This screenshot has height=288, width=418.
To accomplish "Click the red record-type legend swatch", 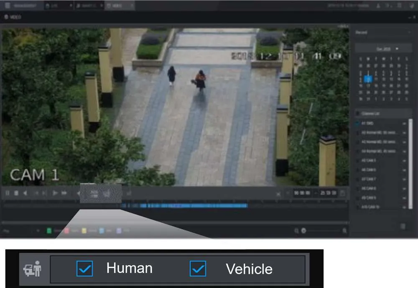I will click(x=66, y=231).
